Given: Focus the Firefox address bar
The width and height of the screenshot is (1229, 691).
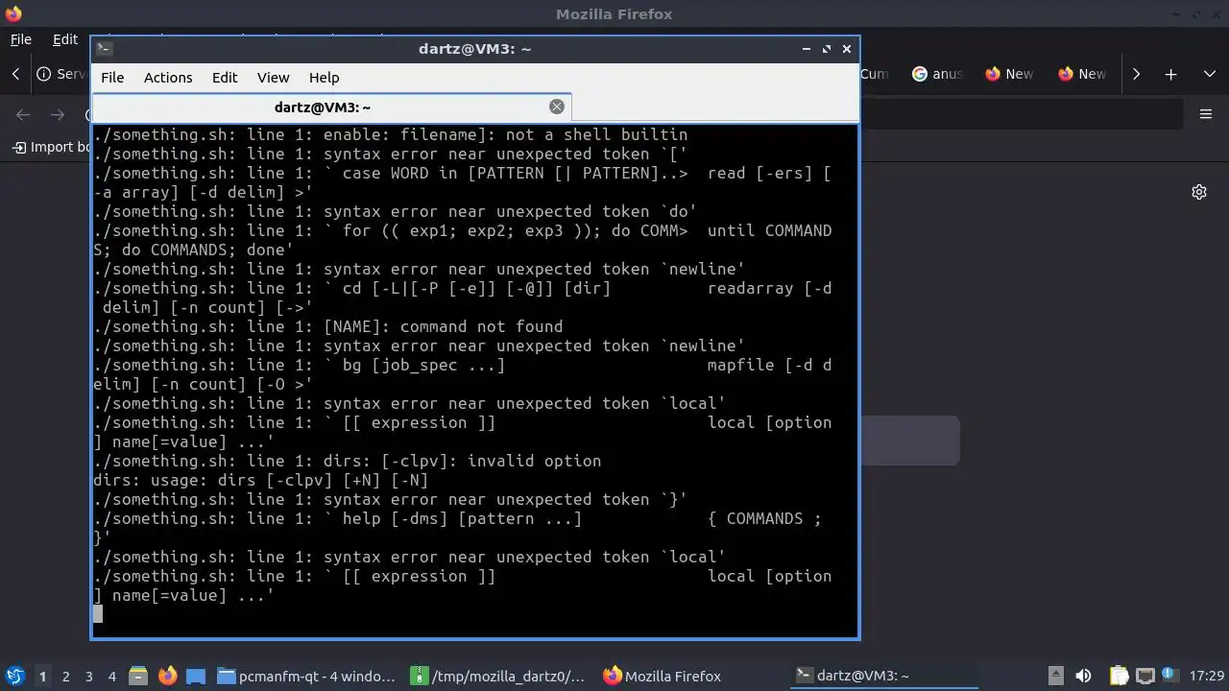Looking at the screenshot, I should tap(1021, 114).
